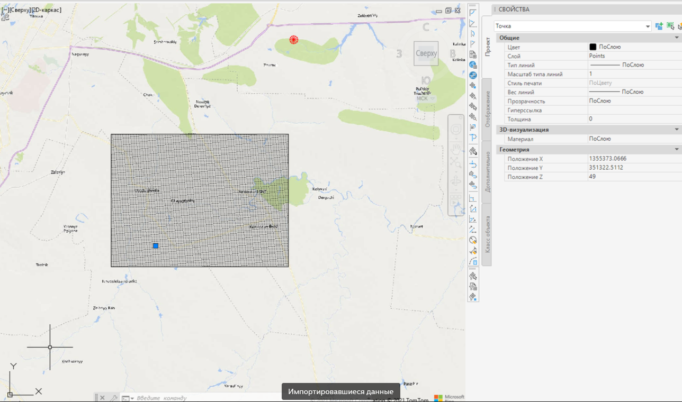Click the full navigation wheel icon
The image size is (682, 402).
pyautogui.click(x=455, y=129)
